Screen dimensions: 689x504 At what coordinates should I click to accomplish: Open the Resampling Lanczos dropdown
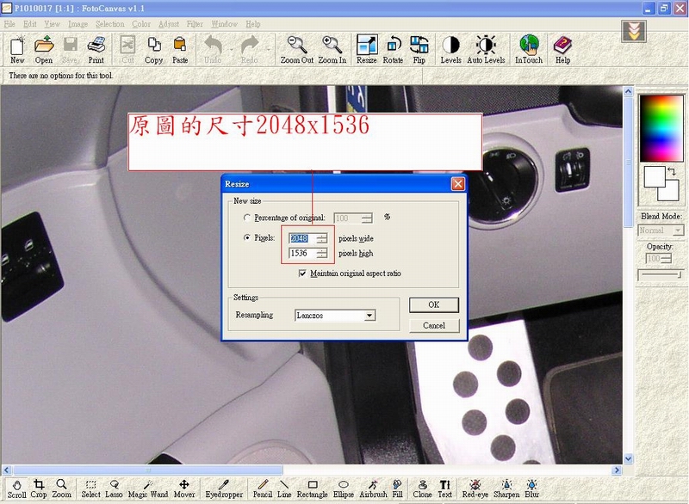(369, 316)
